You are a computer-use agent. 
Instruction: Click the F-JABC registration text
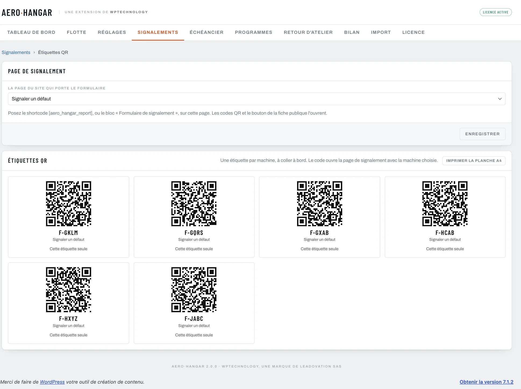coord(194,319)
